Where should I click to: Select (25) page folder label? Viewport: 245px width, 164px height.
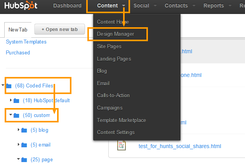point(42,160)
